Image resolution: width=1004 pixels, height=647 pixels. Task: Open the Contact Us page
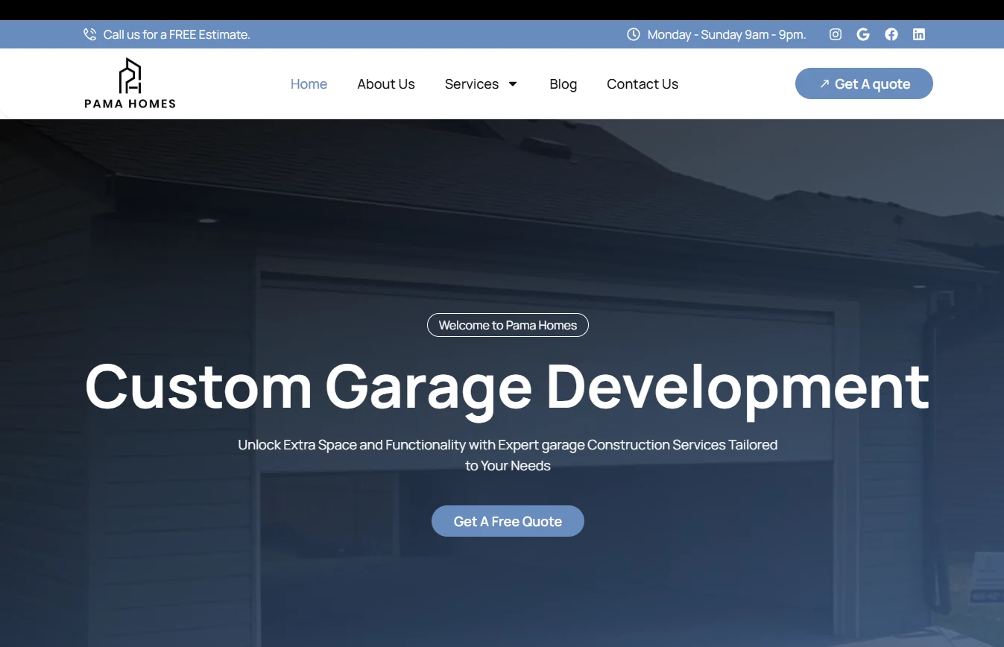click(x=643, y=84)
